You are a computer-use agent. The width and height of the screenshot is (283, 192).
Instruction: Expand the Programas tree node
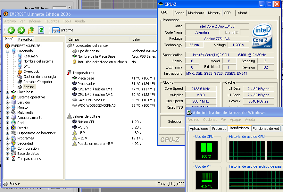tap(7, 138)
